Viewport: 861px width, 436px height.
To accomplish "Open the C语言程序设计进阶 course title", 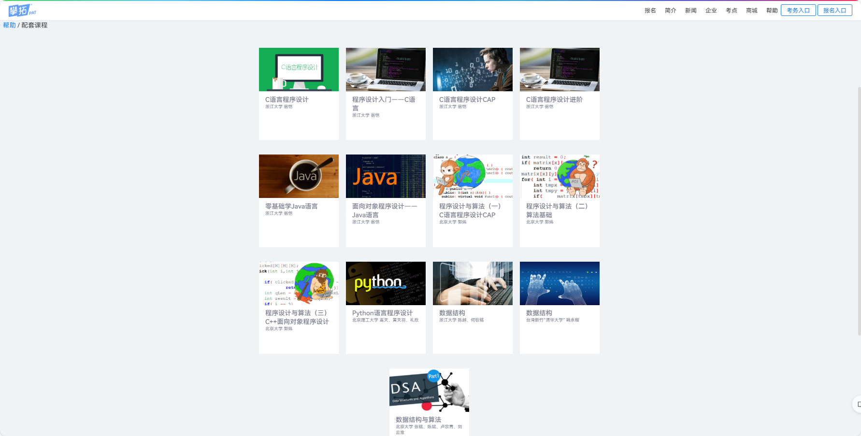I will 554,99.
